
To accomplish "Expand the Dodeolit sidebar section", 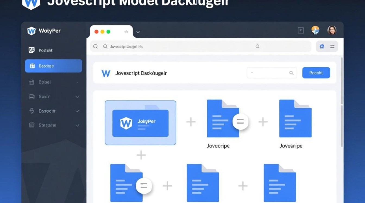I will tap(77, 111).
